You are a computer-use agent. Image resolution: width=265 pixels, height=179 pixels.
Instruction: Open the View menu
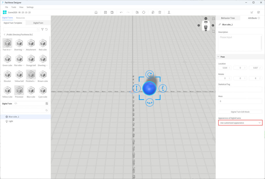click(21, 7)
